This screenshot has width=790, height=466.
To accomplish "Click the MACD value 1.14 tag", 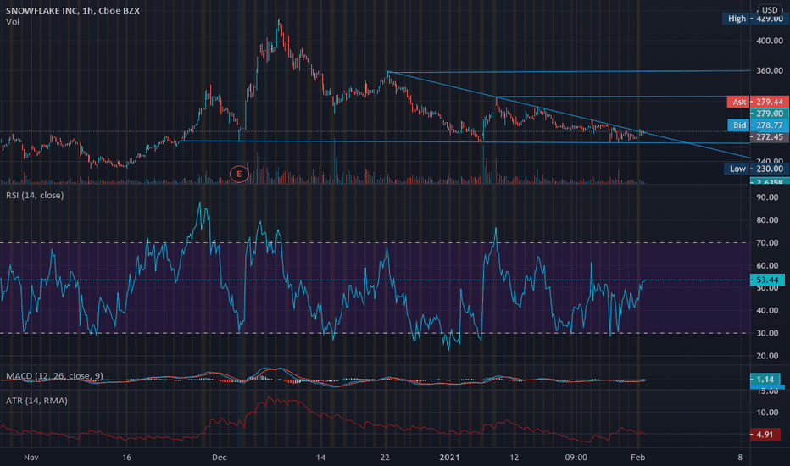I will click(x=765, y=380).
